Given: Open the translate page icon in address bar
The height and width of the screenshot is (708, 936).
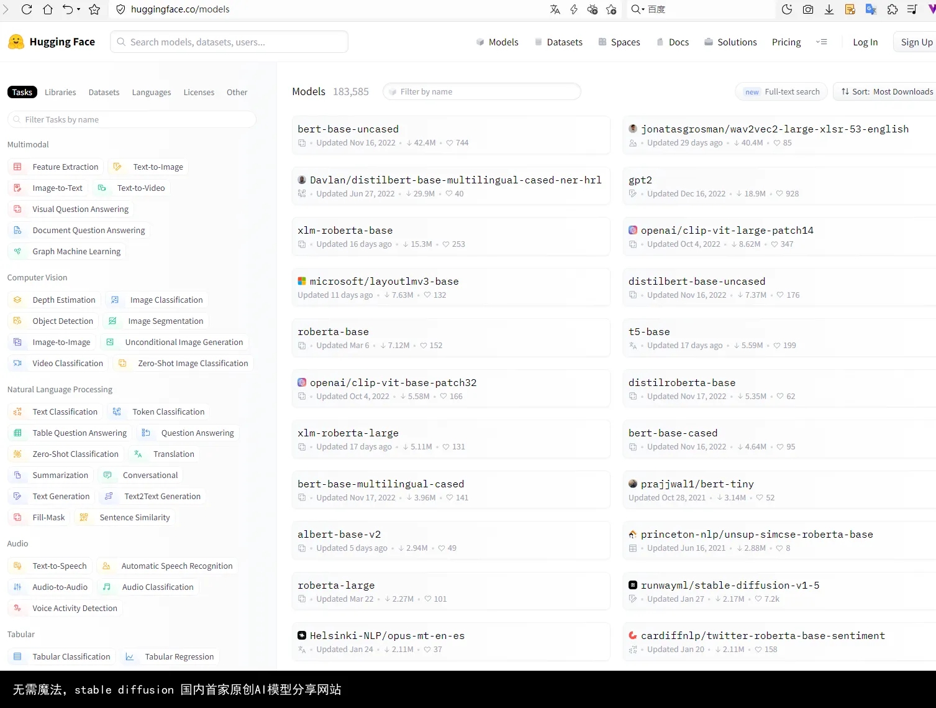Looking at the screenshot, I should 555,9.
